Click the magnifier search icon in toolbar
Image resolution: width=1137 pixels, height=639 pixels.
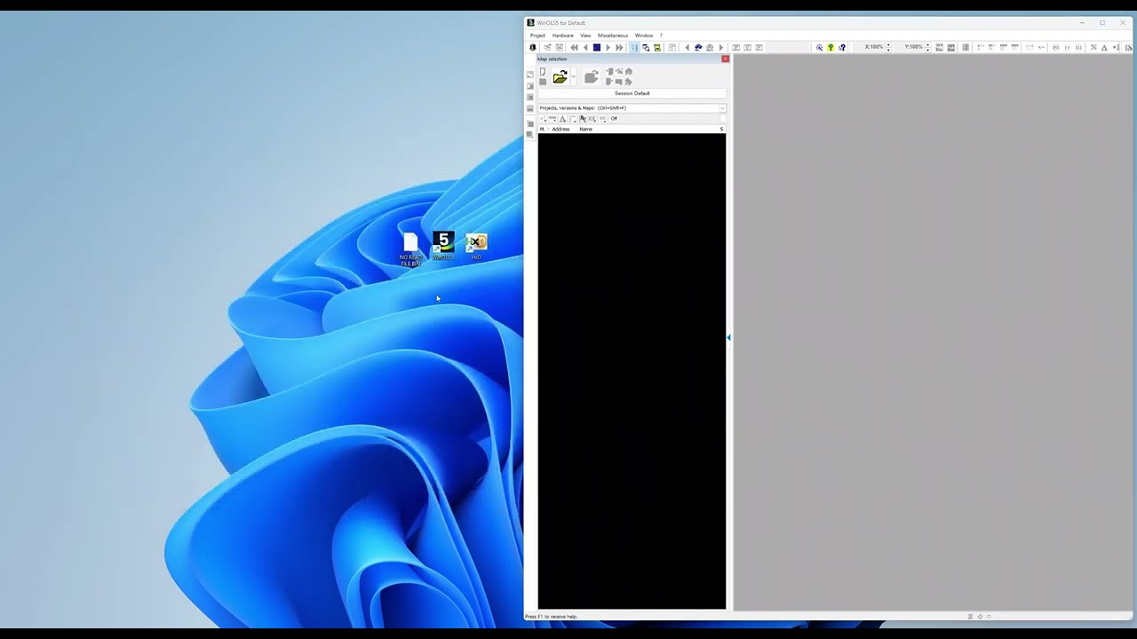point(819,47)
